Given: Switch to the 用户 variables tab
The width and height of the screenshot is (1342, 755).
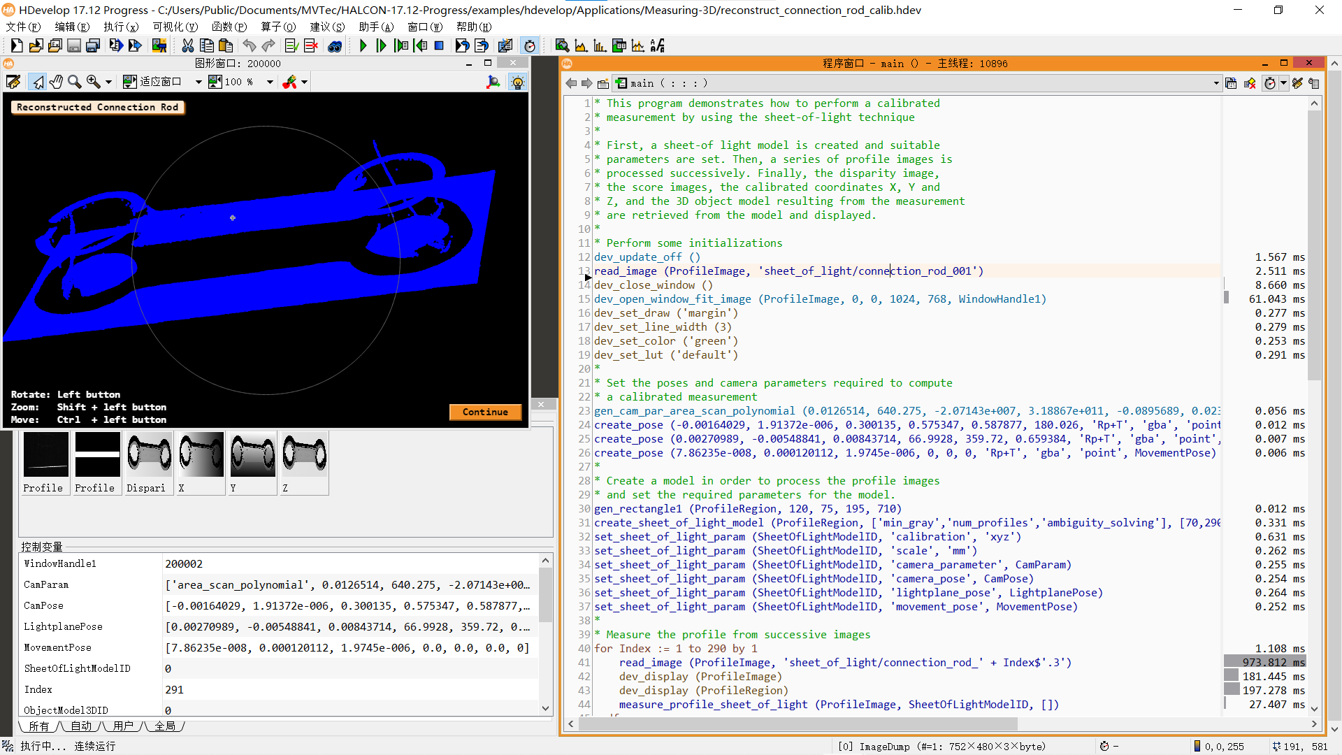Looking at the screenshot, I should click(123, 726).
